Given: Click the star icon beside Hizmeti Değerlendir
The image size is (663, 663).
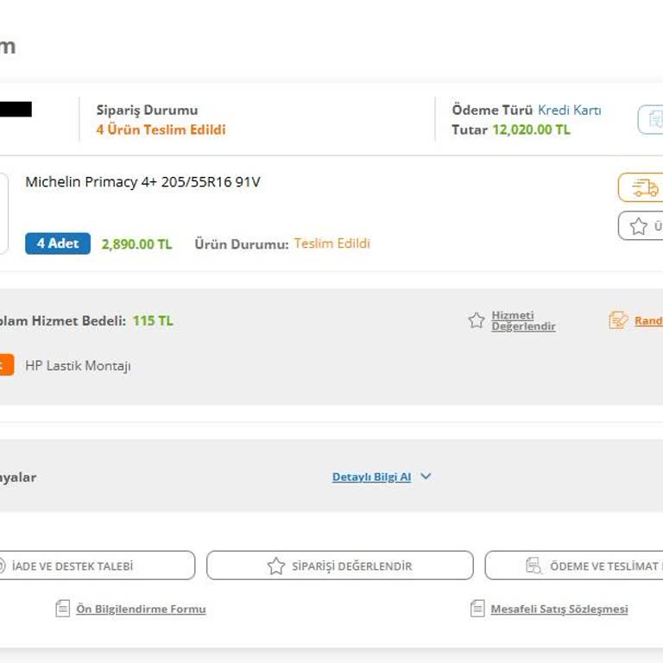Looking at the screenshot, I should [477, 321].
